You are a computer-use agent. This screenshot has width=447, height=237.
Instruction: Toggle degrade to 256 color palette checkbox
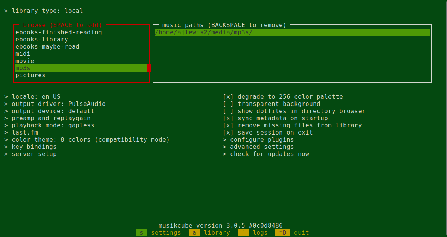click(283, 97)
